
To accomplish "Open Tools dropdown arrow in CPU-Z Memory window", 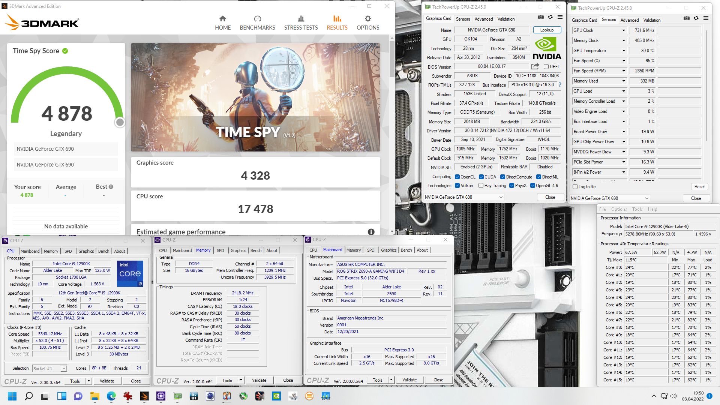I will (x=241, y=380).
